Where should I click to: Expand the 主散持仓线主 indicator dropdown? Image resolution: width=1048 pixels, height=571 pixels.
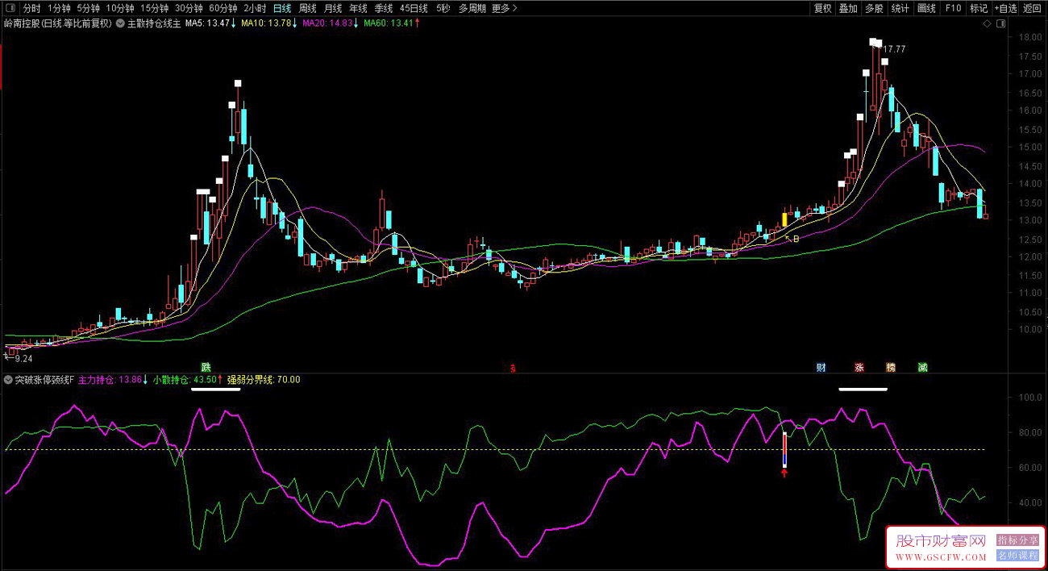(121, 23)
